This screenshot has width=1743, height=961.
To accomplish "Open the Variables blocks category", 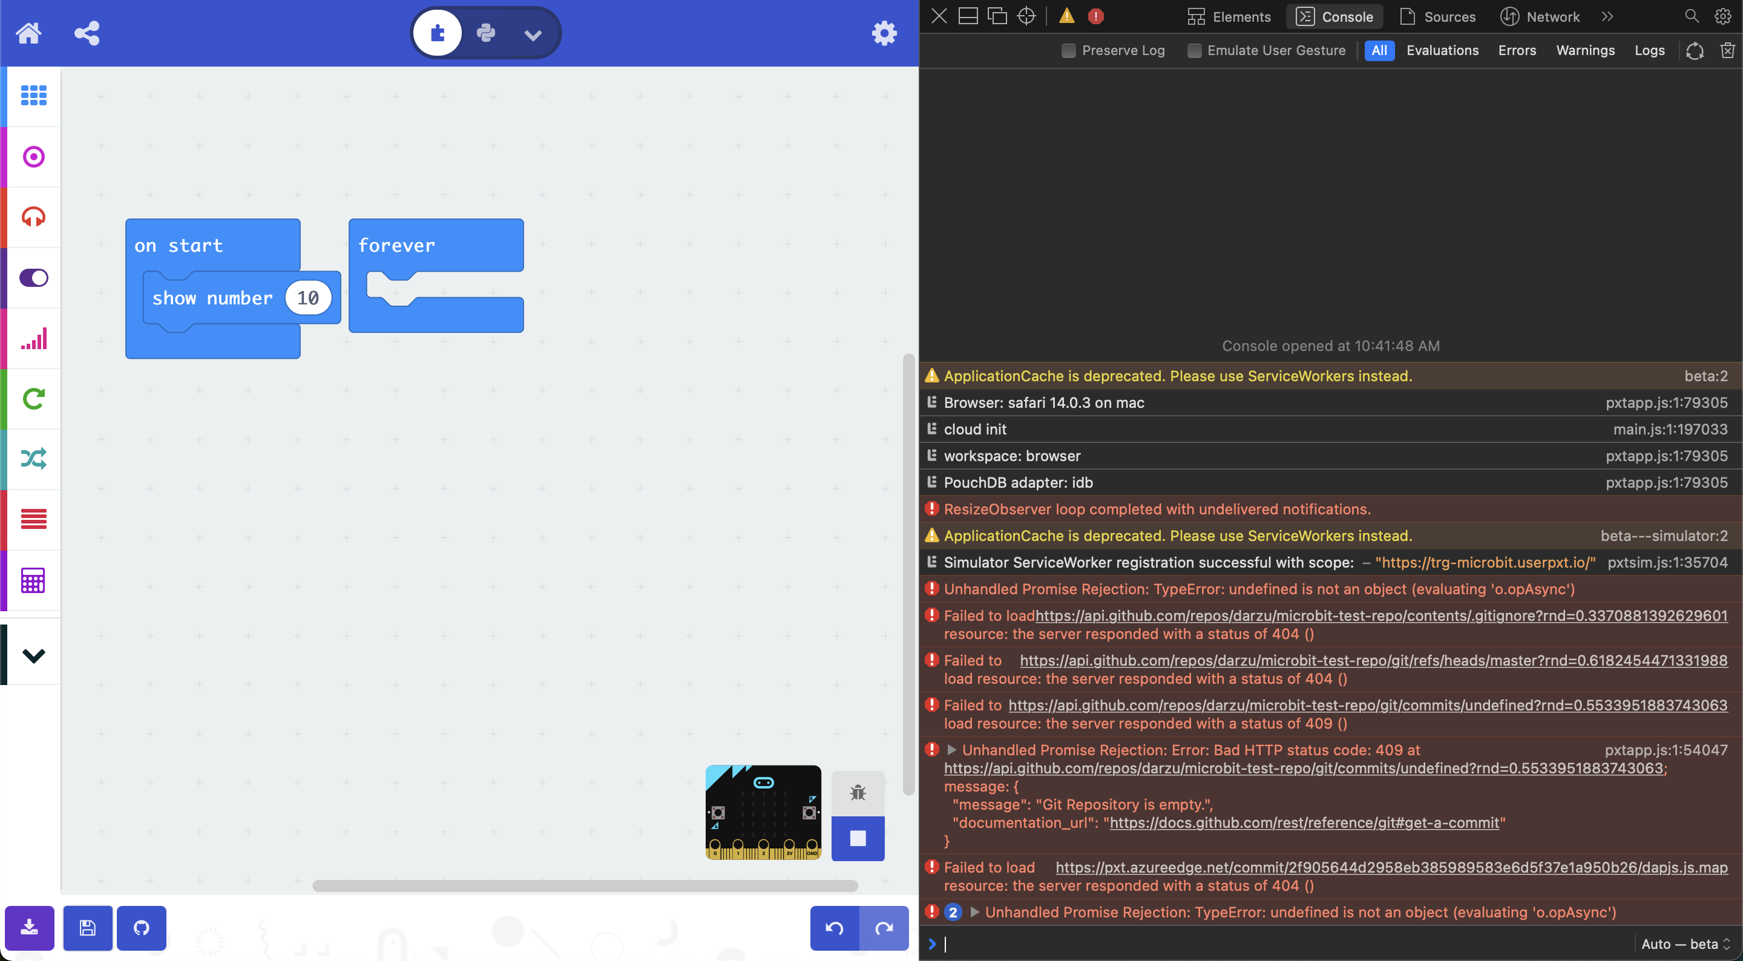I will tap(33, 519).
